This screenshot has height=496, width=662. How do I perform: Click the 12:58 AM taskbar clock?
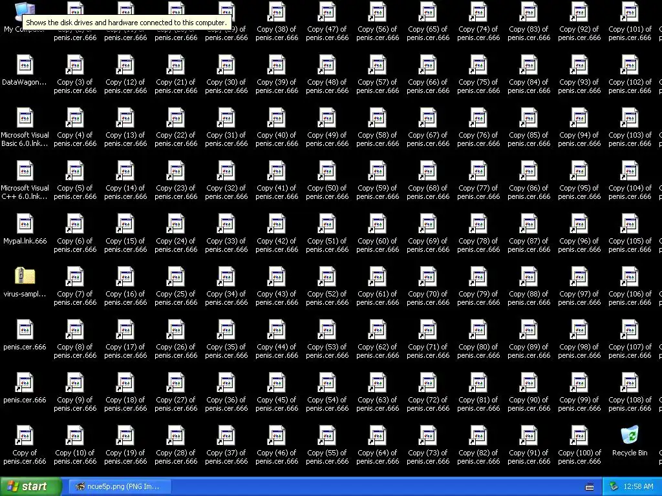coord(638,487)
